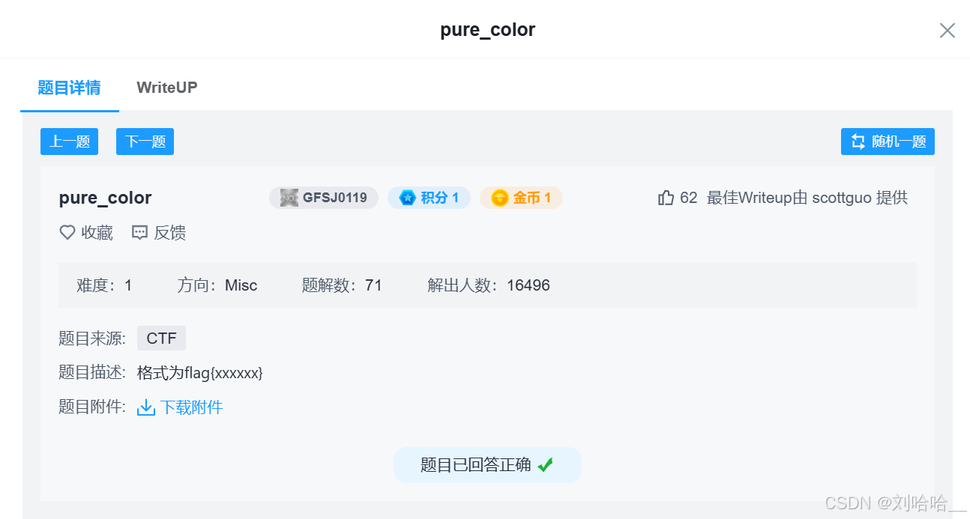
Task: Click the CTF source tag
Action: pyautogui.click(x=161, y=338)
